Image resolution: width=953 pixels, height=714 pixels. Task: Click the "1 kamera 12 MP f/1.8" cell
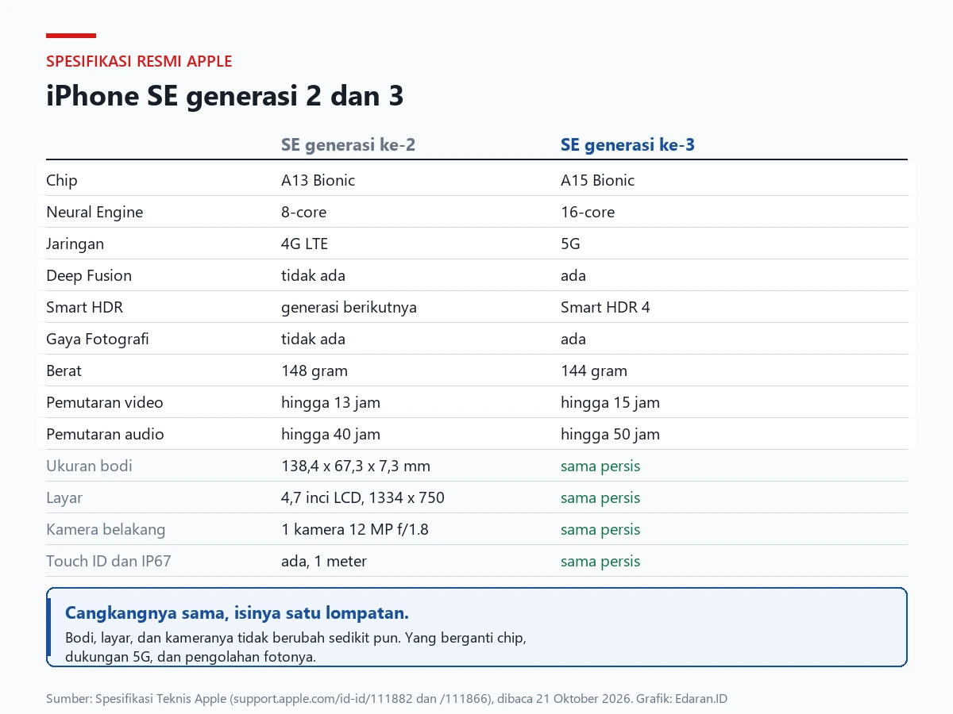pyautogui.click(x=355, y=529)
